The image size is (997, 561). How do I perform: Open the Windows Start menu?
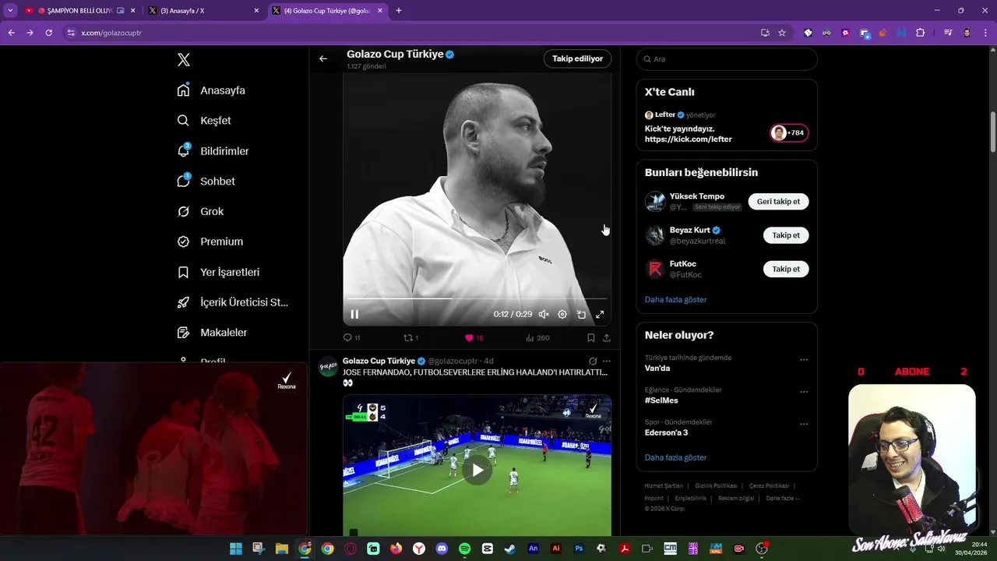(x=236, y=549)
